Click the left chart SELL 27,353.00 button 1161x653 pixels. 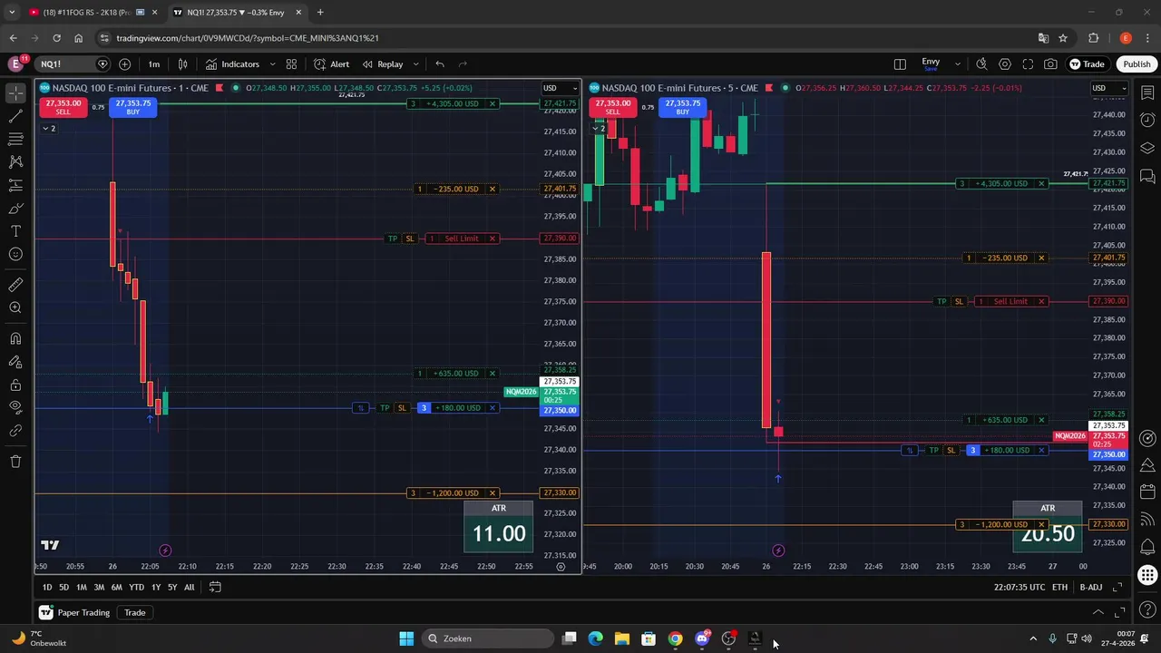(63, 107)
